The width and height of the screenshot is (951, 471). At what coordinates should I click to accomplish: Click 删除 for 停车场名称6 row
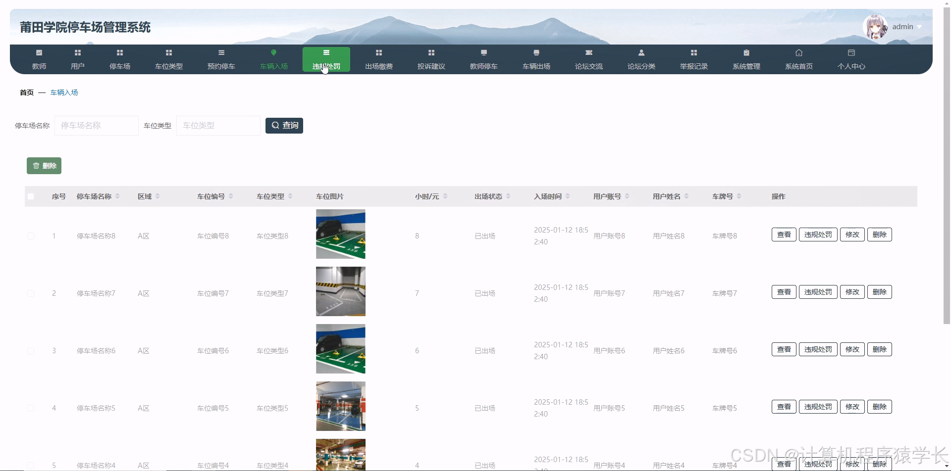(x=880, y=349)
